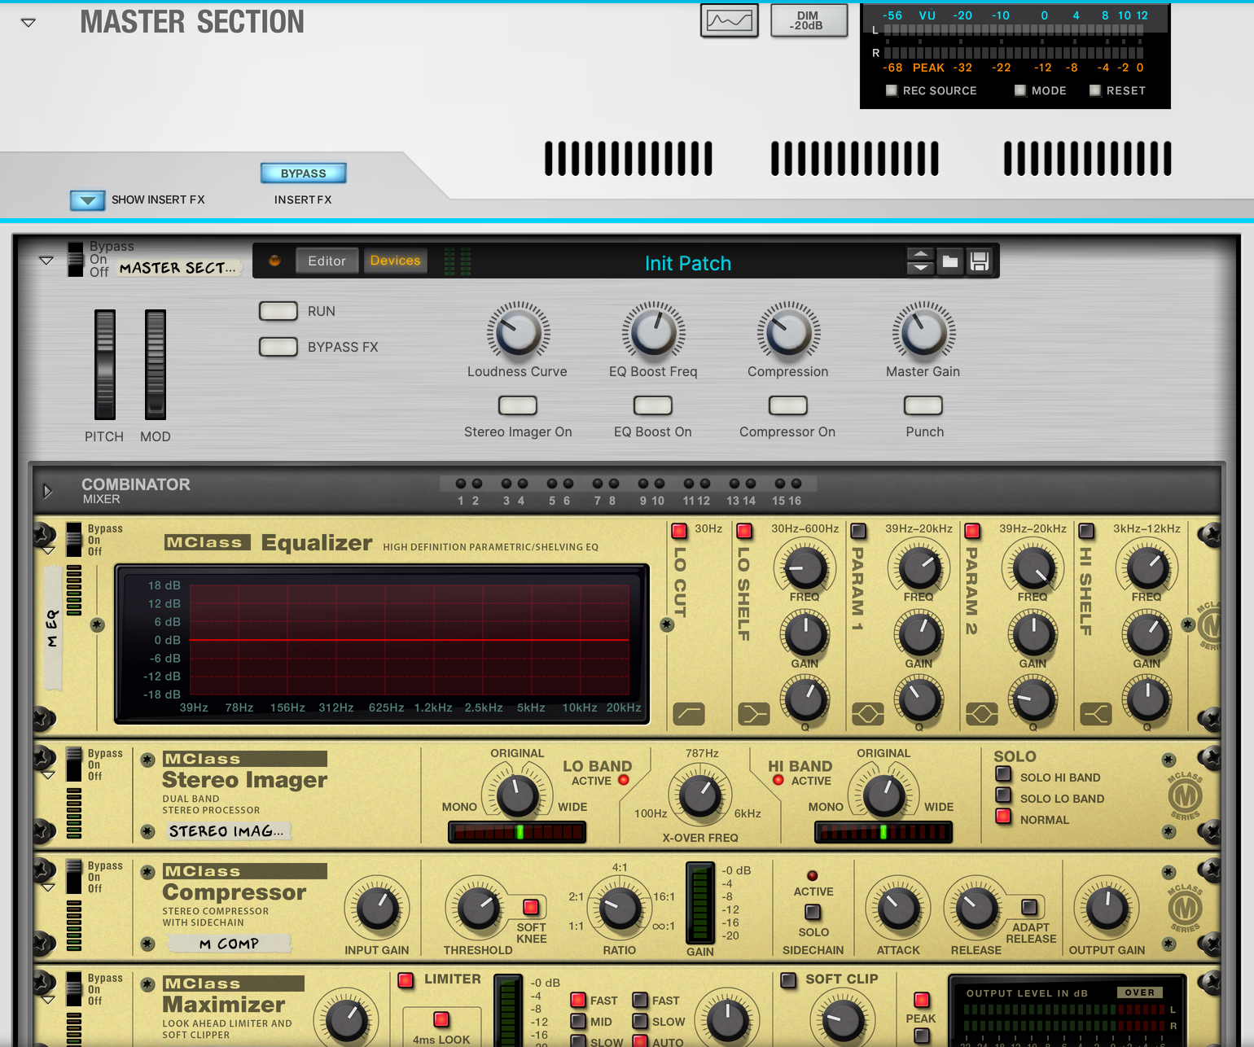Click the M EQ device name tape label
The height and width of the screenshot is (1047, 1254).
(53, 627)
